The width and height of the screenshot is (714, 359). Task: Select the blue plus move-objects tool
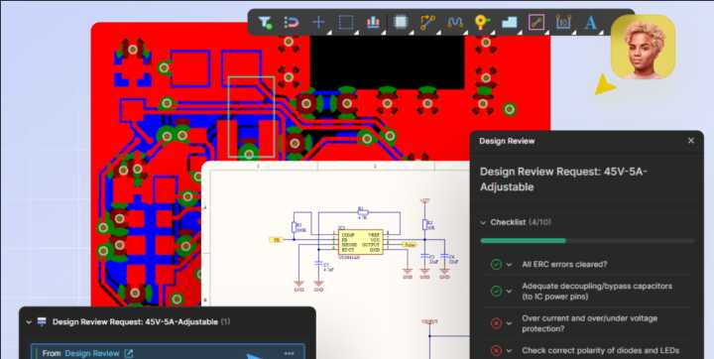pyautogui.click(x=318, y=23)
